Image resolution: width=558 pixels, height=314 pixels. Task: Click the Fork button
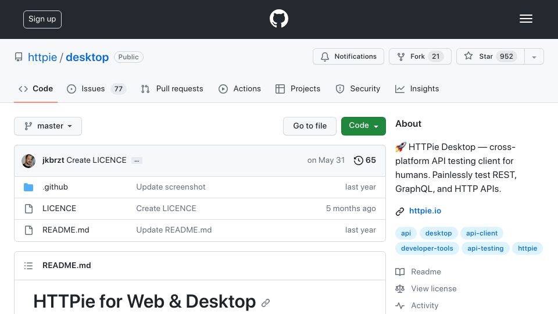point(420,56)
